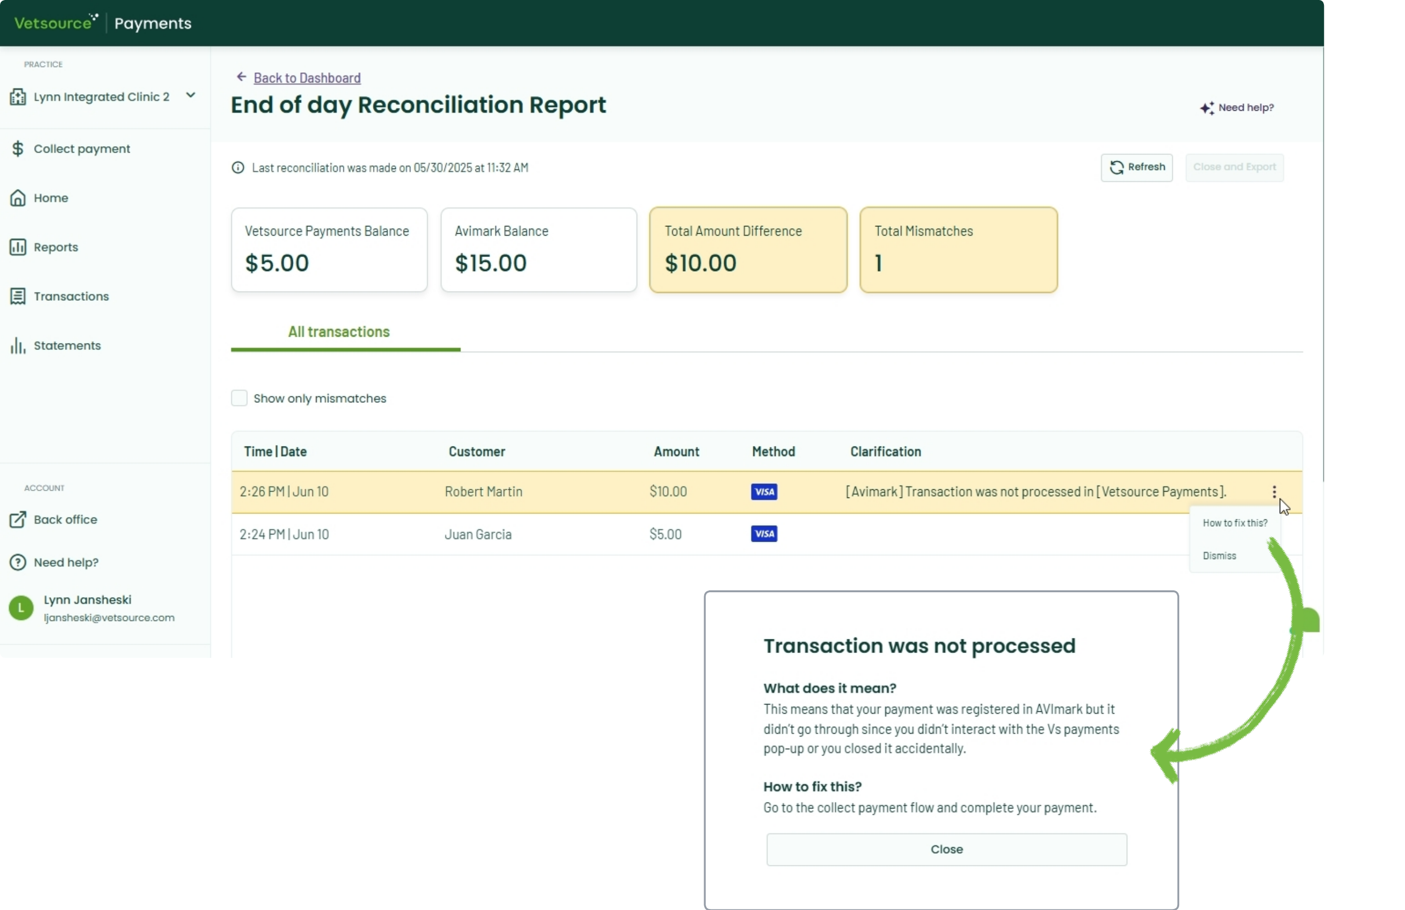Viewport: 1405px width, 910px height.
Task: Click Close in Transaction not processed dialog
Action: 947,849
